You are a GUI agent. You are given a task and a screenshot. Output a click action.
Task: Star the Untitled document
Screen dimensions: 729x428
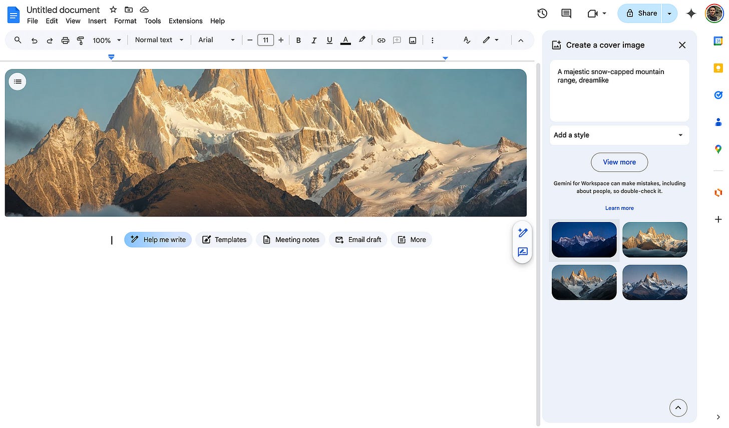[x=113, y=9]
